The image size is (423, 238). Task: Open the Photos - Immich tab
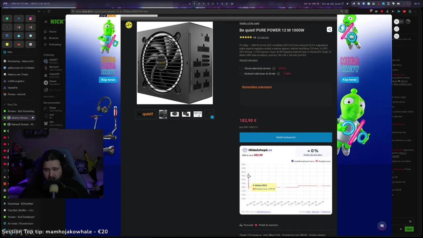point(19,94)
